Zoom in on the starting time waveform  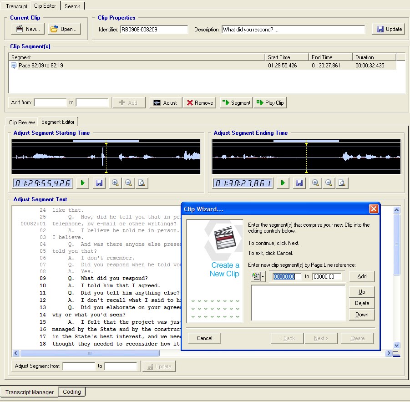click(115, 183)
